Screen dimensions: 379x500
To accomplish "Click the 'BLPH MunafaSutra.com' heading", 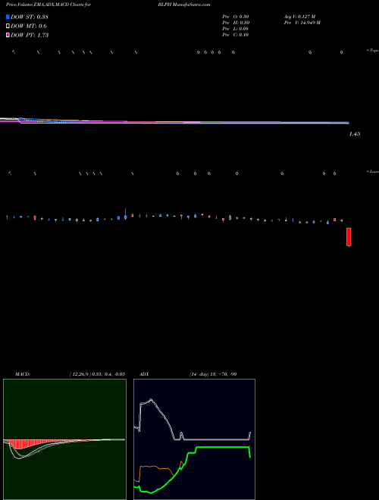I will tap(183, 5).
